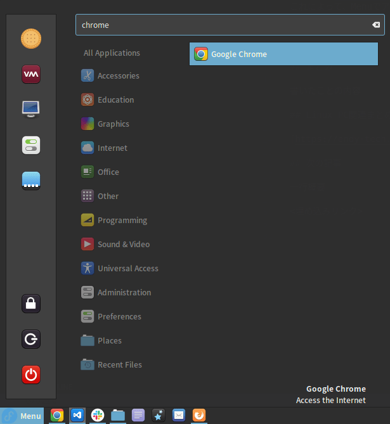Viewport: 390px width, 424px height.
Task: Open the Other category
Action: click(100, 196)
